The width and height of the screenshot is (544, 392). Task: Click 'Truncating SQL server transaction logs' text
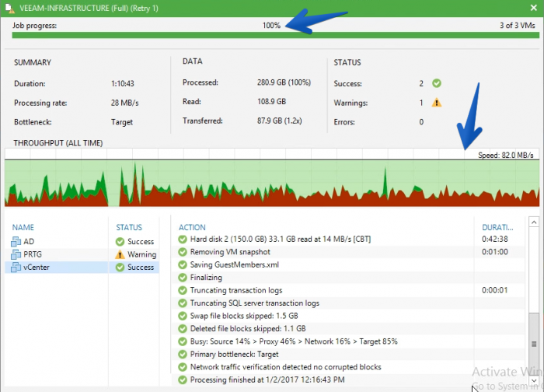255,303
